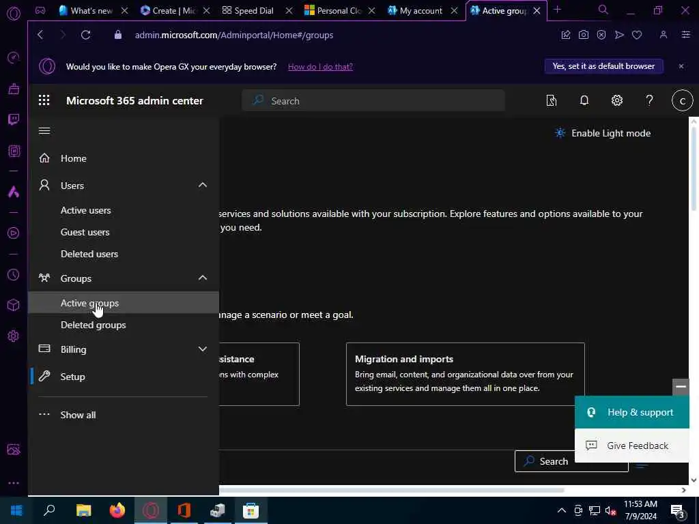Click the horizontal page scrollbar
Image resolution: width=699 pixels, height=524 pixels.
click(x=391, y=490)
